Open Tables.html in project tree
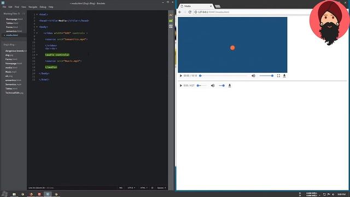The height and width of the screenshot is (197, 350). [x=11, y=89]
